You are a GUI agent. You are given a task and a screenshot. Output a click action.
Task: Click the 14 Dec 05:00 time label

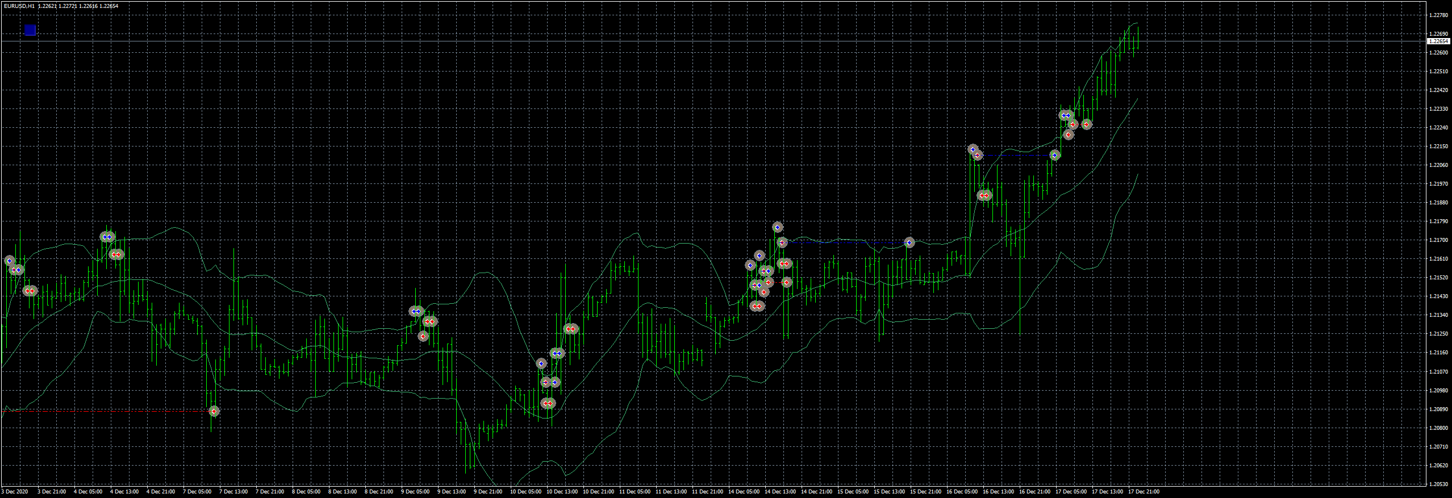tap(744, 492)
